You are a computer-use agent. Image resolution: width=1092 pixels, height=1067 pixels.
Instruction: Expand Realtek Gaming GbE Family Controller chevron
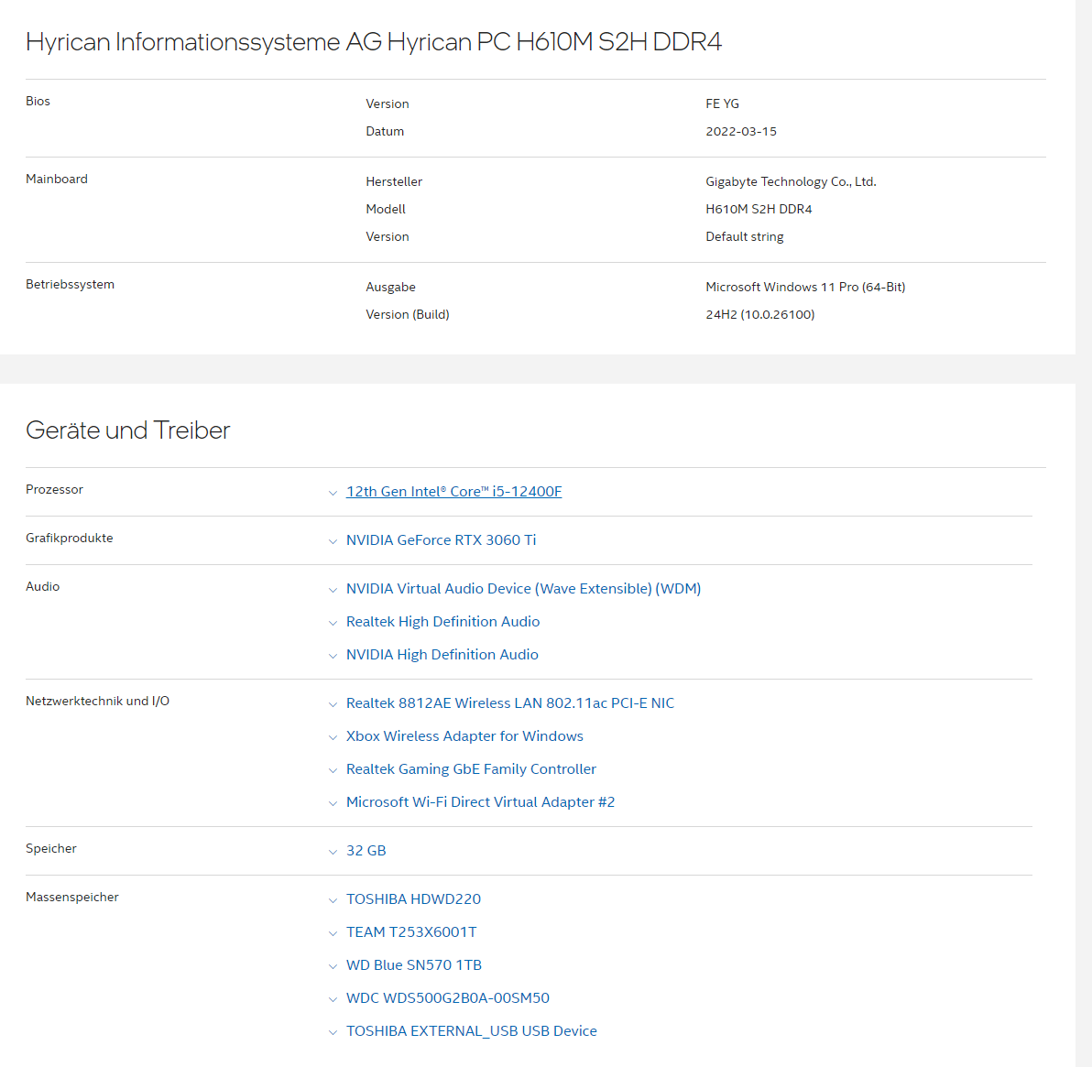[333, 769]
